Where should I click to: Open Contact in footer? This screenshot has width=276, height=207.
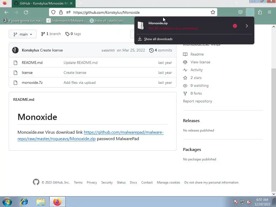coord(147,182)
